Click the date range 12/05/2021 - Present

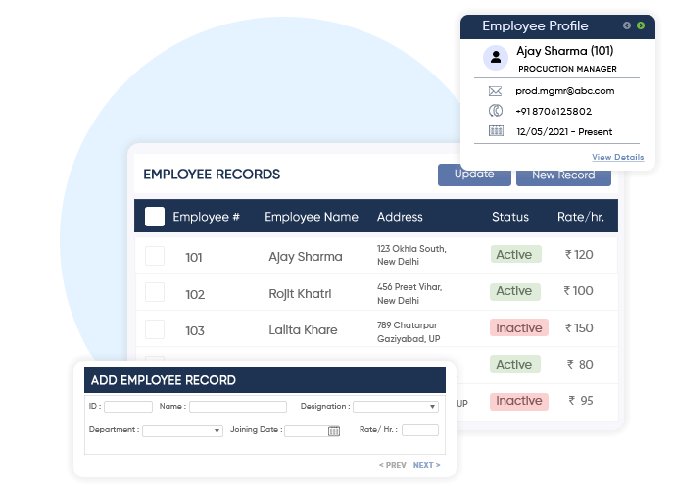[x=564, y=132]
